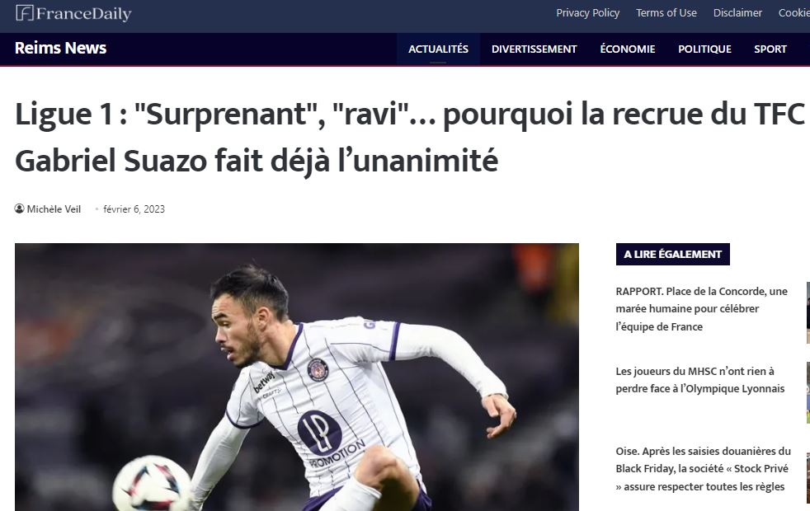Open the Privacy Policy link
810x511 pixels.
pyautogui.click(x=587, y=13)
